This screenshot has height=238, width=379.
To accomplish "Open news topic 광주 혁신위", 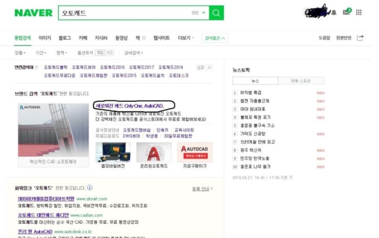I will coord(250,150).
